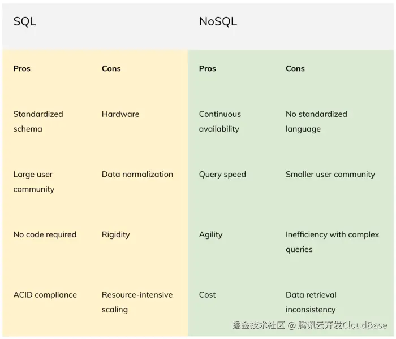
Task: Select the Pros label under SQL
Action: (22, 68)
